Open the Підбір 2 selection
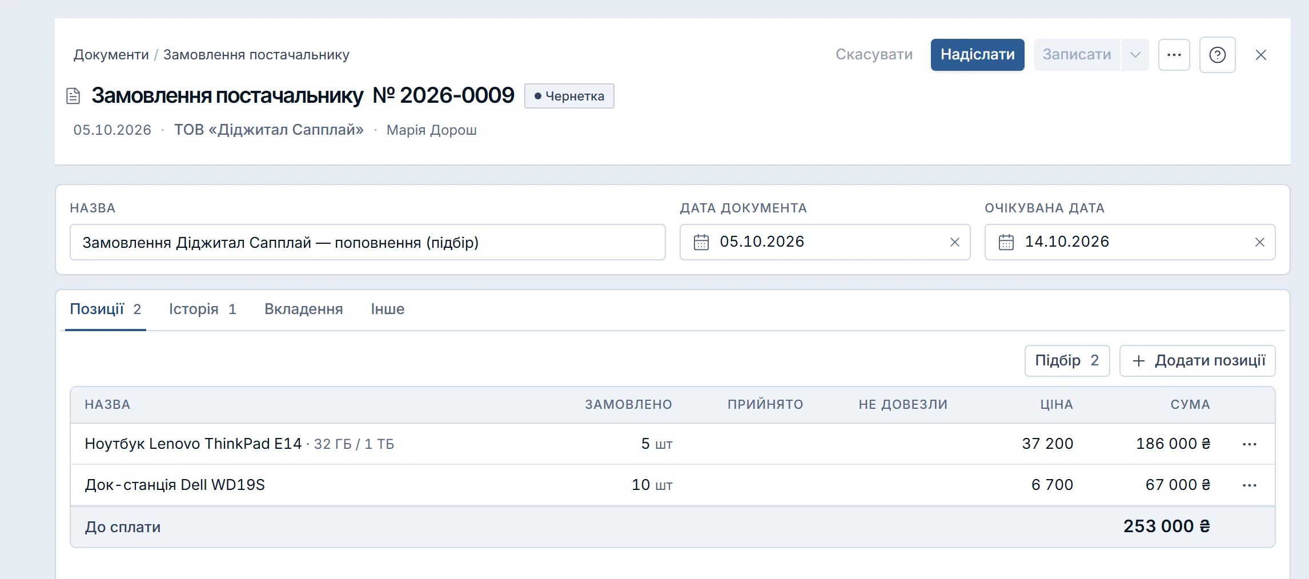This screenshot has height=579, width=1309. (x=1067, y=361)
